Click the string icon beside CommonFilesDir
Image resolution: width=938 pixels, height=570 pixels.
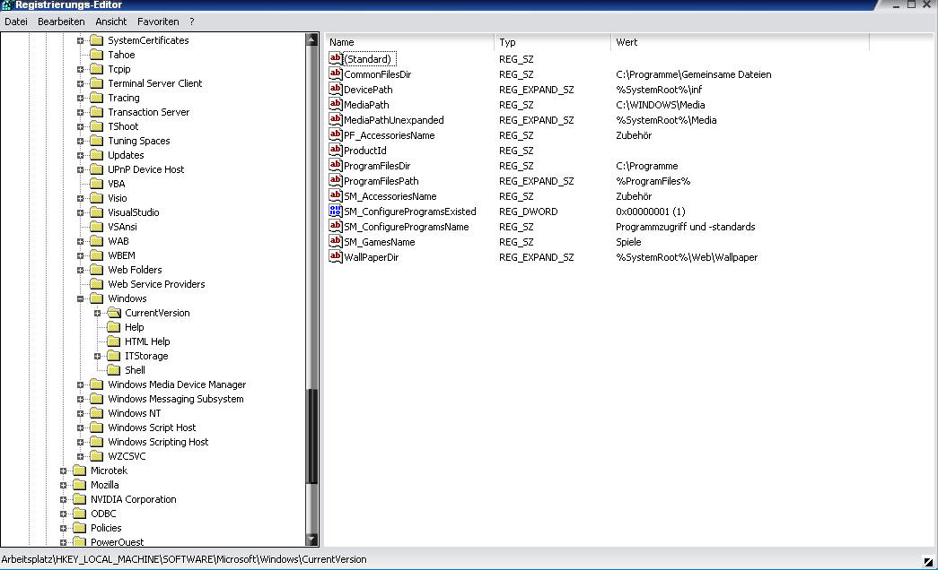tap(336, 74)
